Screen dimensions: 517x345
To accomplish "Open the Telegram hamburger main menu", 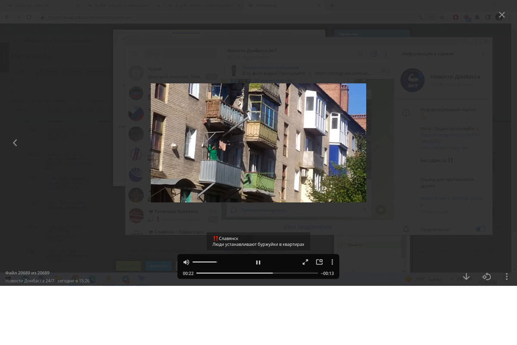I will coord(134,54).
